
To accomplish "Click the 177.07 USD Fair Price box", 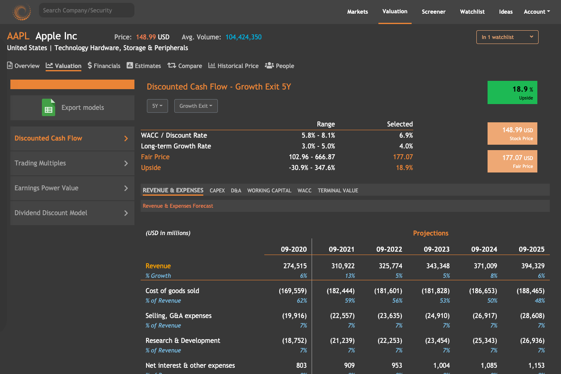I will tap(512, 161).
